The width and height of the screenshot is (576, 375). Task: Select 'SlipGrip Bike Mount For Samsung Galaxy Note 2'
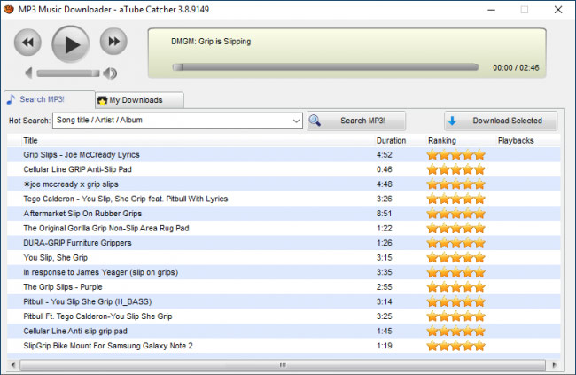[284, 346]
